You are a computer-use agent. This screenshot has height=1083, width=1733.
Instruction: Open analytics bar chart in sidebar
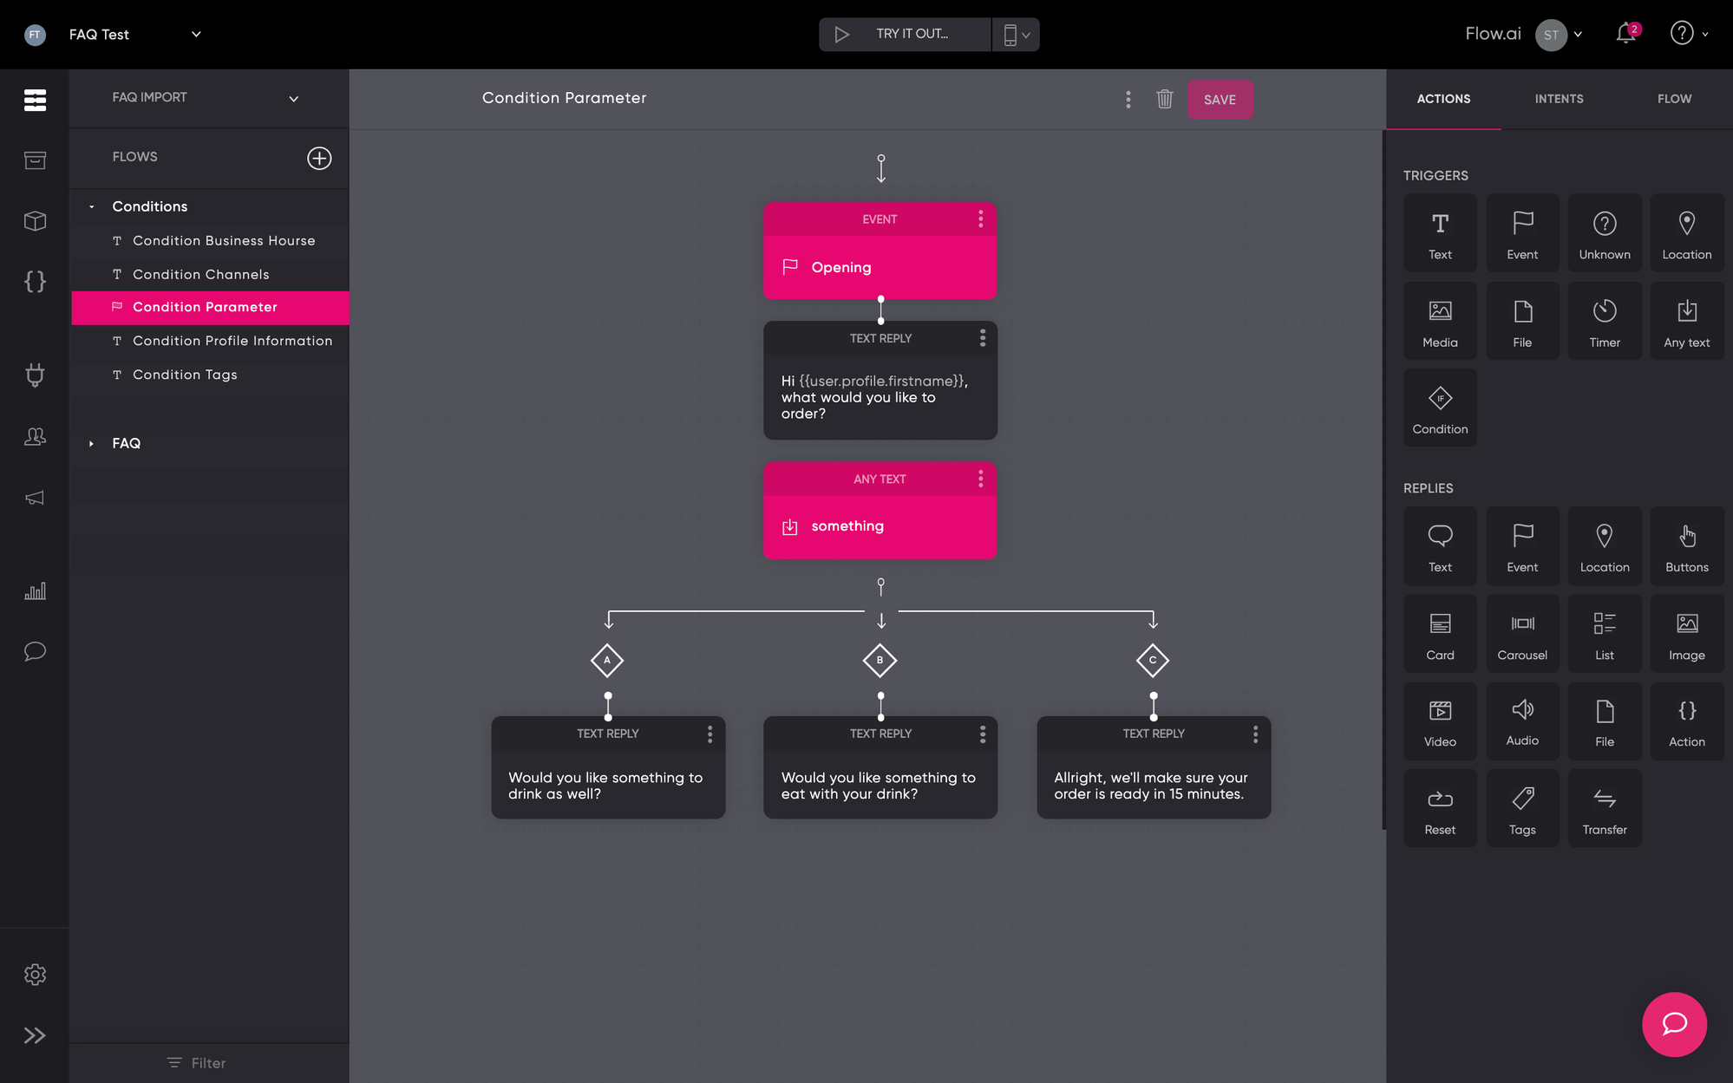[35, 591]
